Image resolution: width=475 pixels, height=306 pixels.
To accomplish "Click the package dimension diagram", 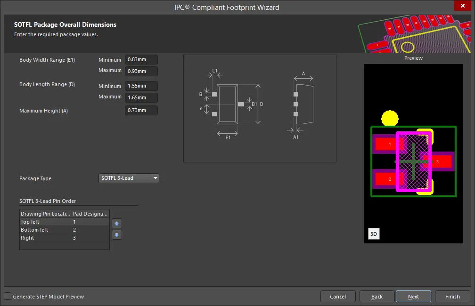I will coord(260,108).
